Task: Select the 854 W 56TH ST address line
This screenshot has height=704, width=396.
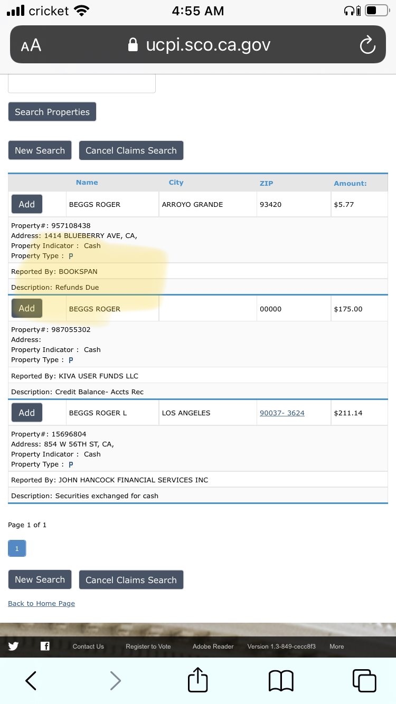Action: click(x=62, y=444)
